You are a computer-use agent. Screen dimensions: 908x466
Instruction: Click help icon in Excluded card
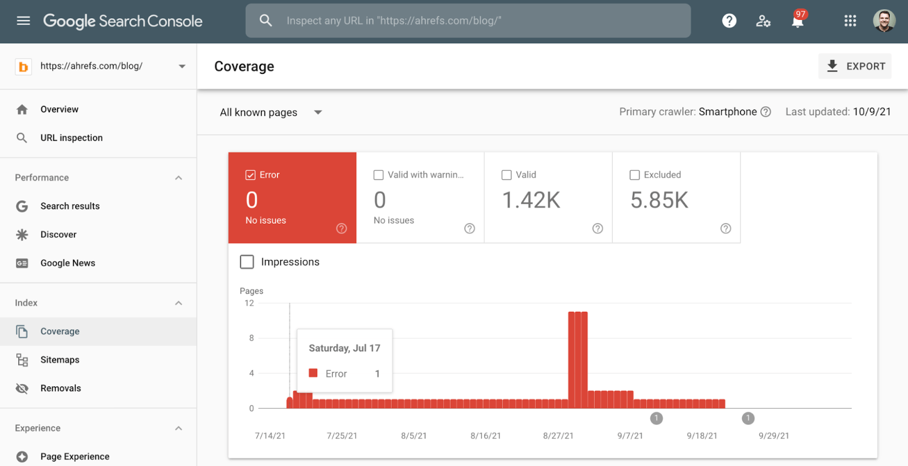tap(725, 228)
